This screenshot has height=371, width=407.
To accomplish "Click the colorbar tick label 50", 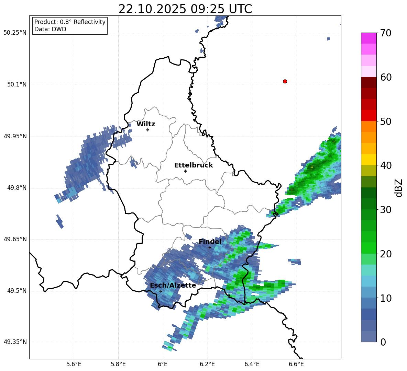I will click(x=386, y=121).
